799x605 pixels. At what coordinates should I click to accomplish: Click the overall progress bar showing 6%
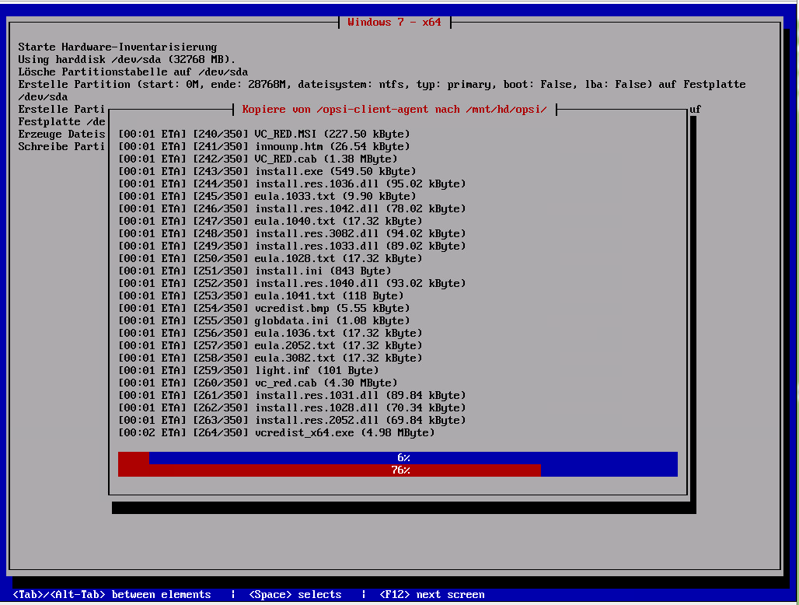coord(397,458)
